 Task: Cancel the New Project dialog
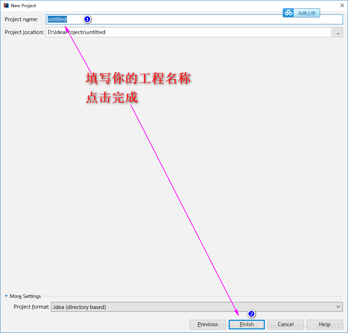[x=286, y=324]
